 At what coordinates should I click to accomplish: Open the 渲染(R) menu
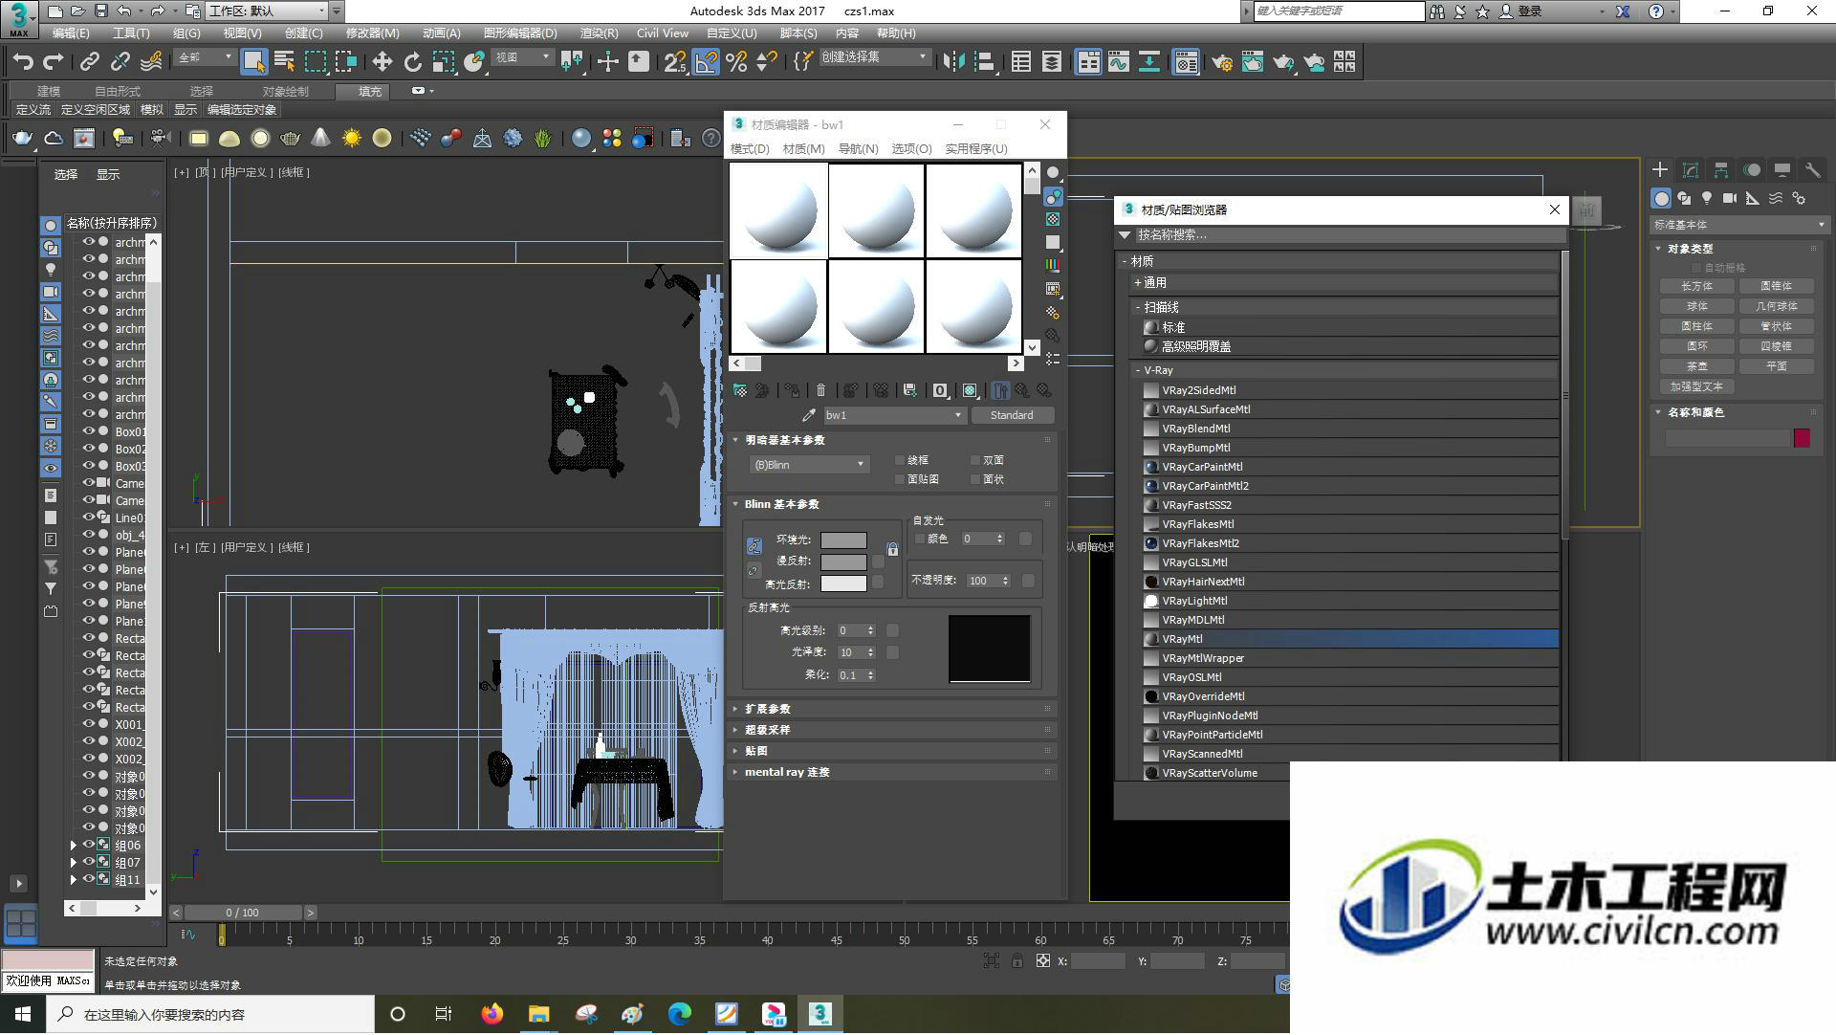pos(599,33)
